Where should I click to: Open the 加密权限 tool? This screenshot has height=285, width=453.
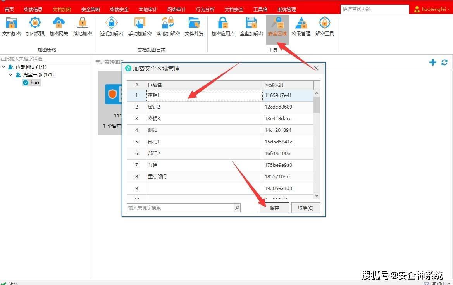tap(35, 26)
